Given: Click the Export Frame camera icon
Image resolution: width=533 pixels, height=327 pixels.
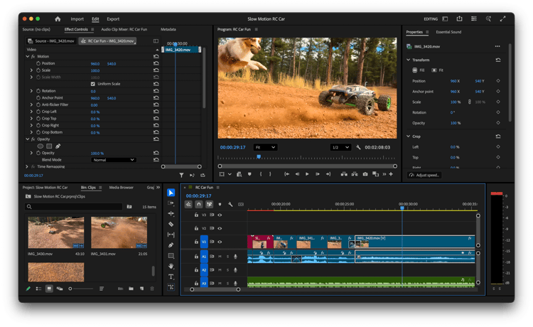Looking at the screenshot, I should click(365, 174).
